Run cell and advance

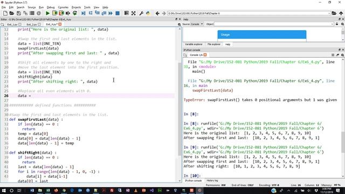[x=61, y=13]
